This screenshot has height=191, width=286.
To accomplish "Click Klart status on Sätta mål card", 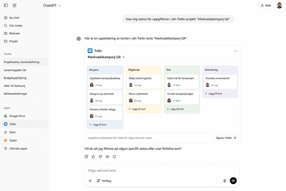I will [x=177, y=85].
